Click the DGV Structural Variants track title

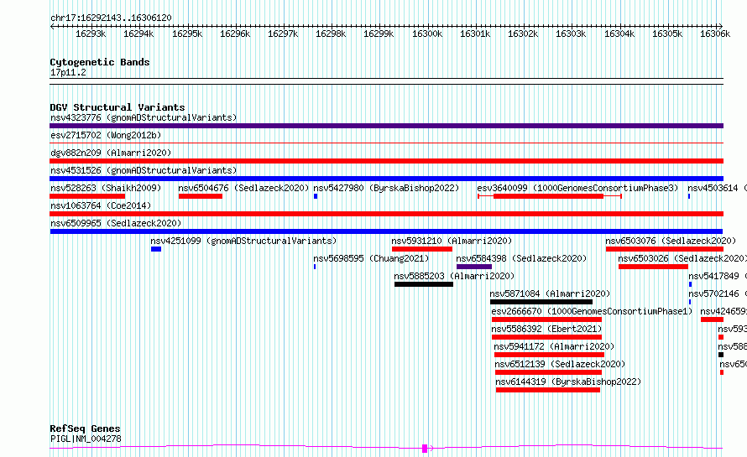coord(118,107)
